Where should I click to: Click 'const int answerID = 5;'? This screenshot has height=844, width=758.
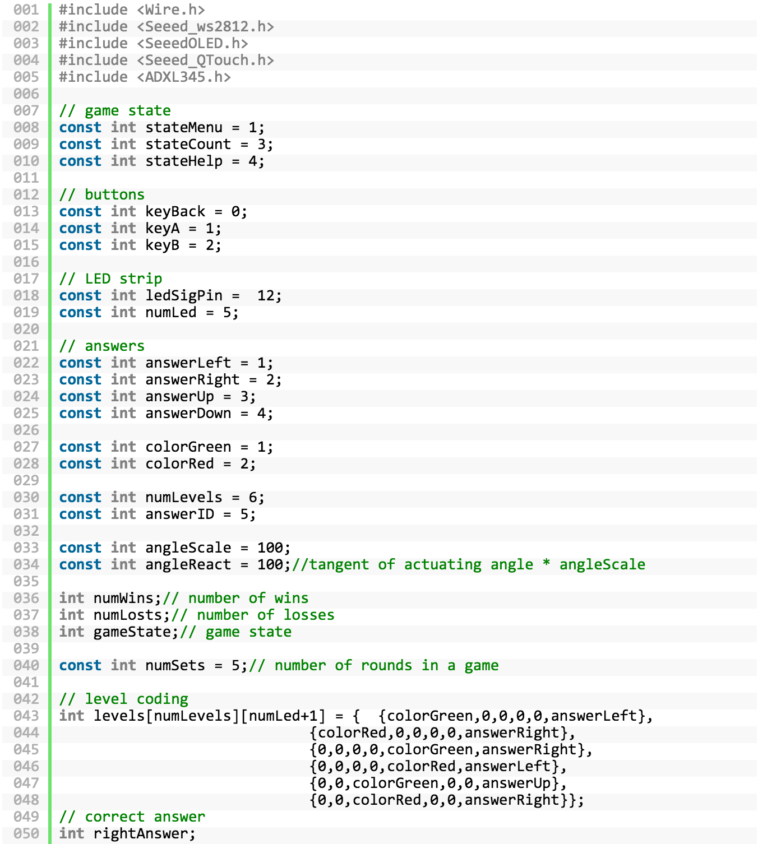pyautogui.click(x=158, y=514)
